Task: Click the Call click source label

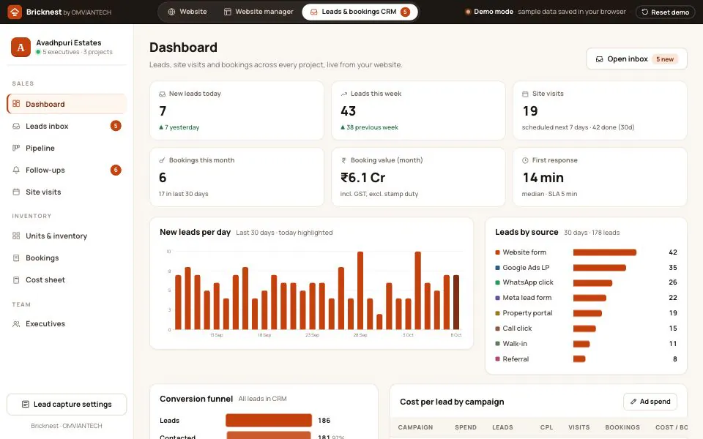Action: [517, 328]
